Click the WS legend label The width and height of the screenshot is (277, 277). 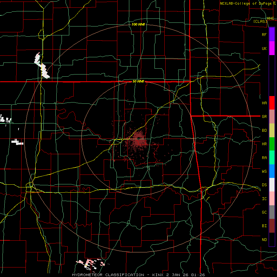click(x=264, y=171)
